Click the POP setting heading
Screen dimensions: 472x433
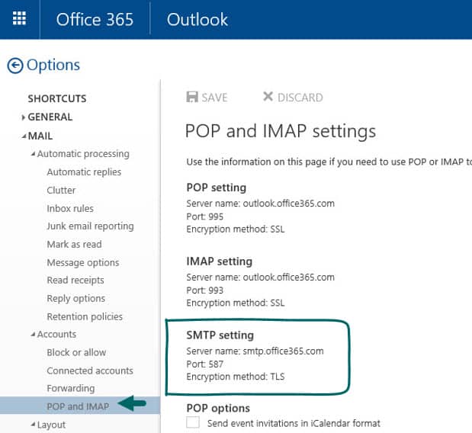click(x=216, y=188)
